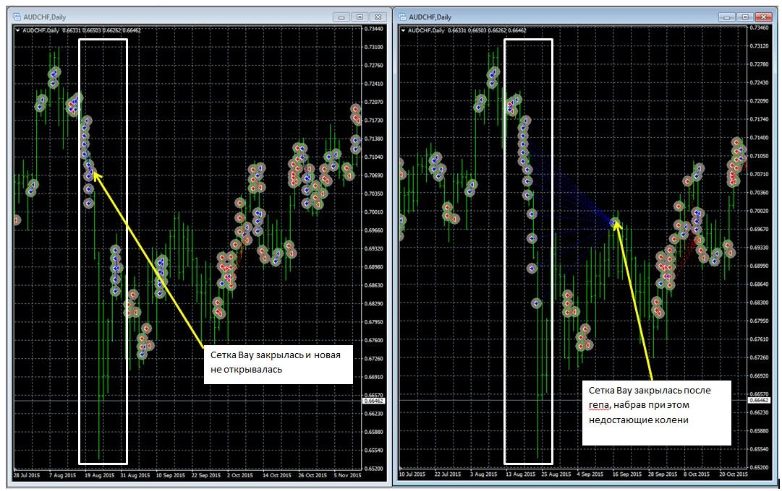The image size is (782, 491).
Task: Click price label 0.69320 on left chart axis
Action: pyautogui.click(x=374, y=248)
